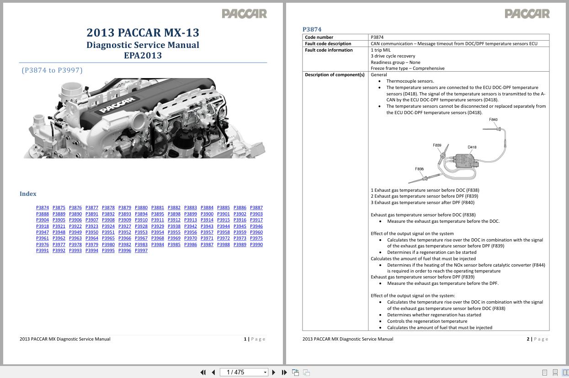The width and height of the screenshot is (569, 378).
Task: Open the P3997 index link
Action: [x=141, y=251]
